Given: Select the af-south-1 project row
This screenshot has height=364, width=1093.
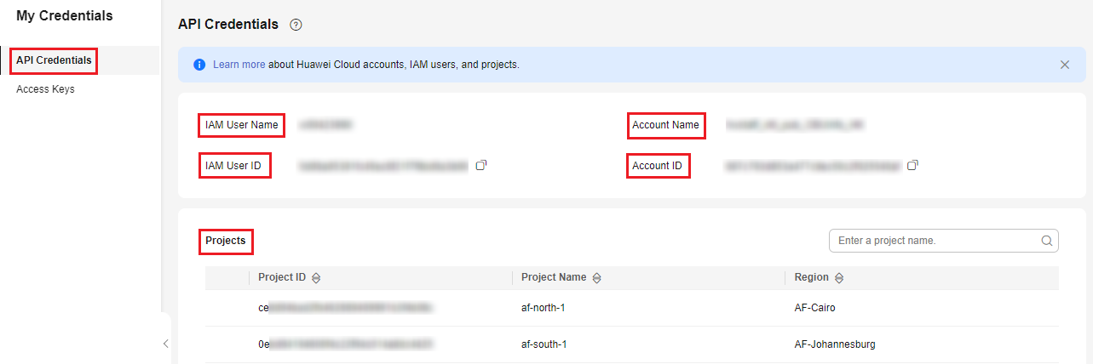Looking at the screenshot, I should (544, 344).
